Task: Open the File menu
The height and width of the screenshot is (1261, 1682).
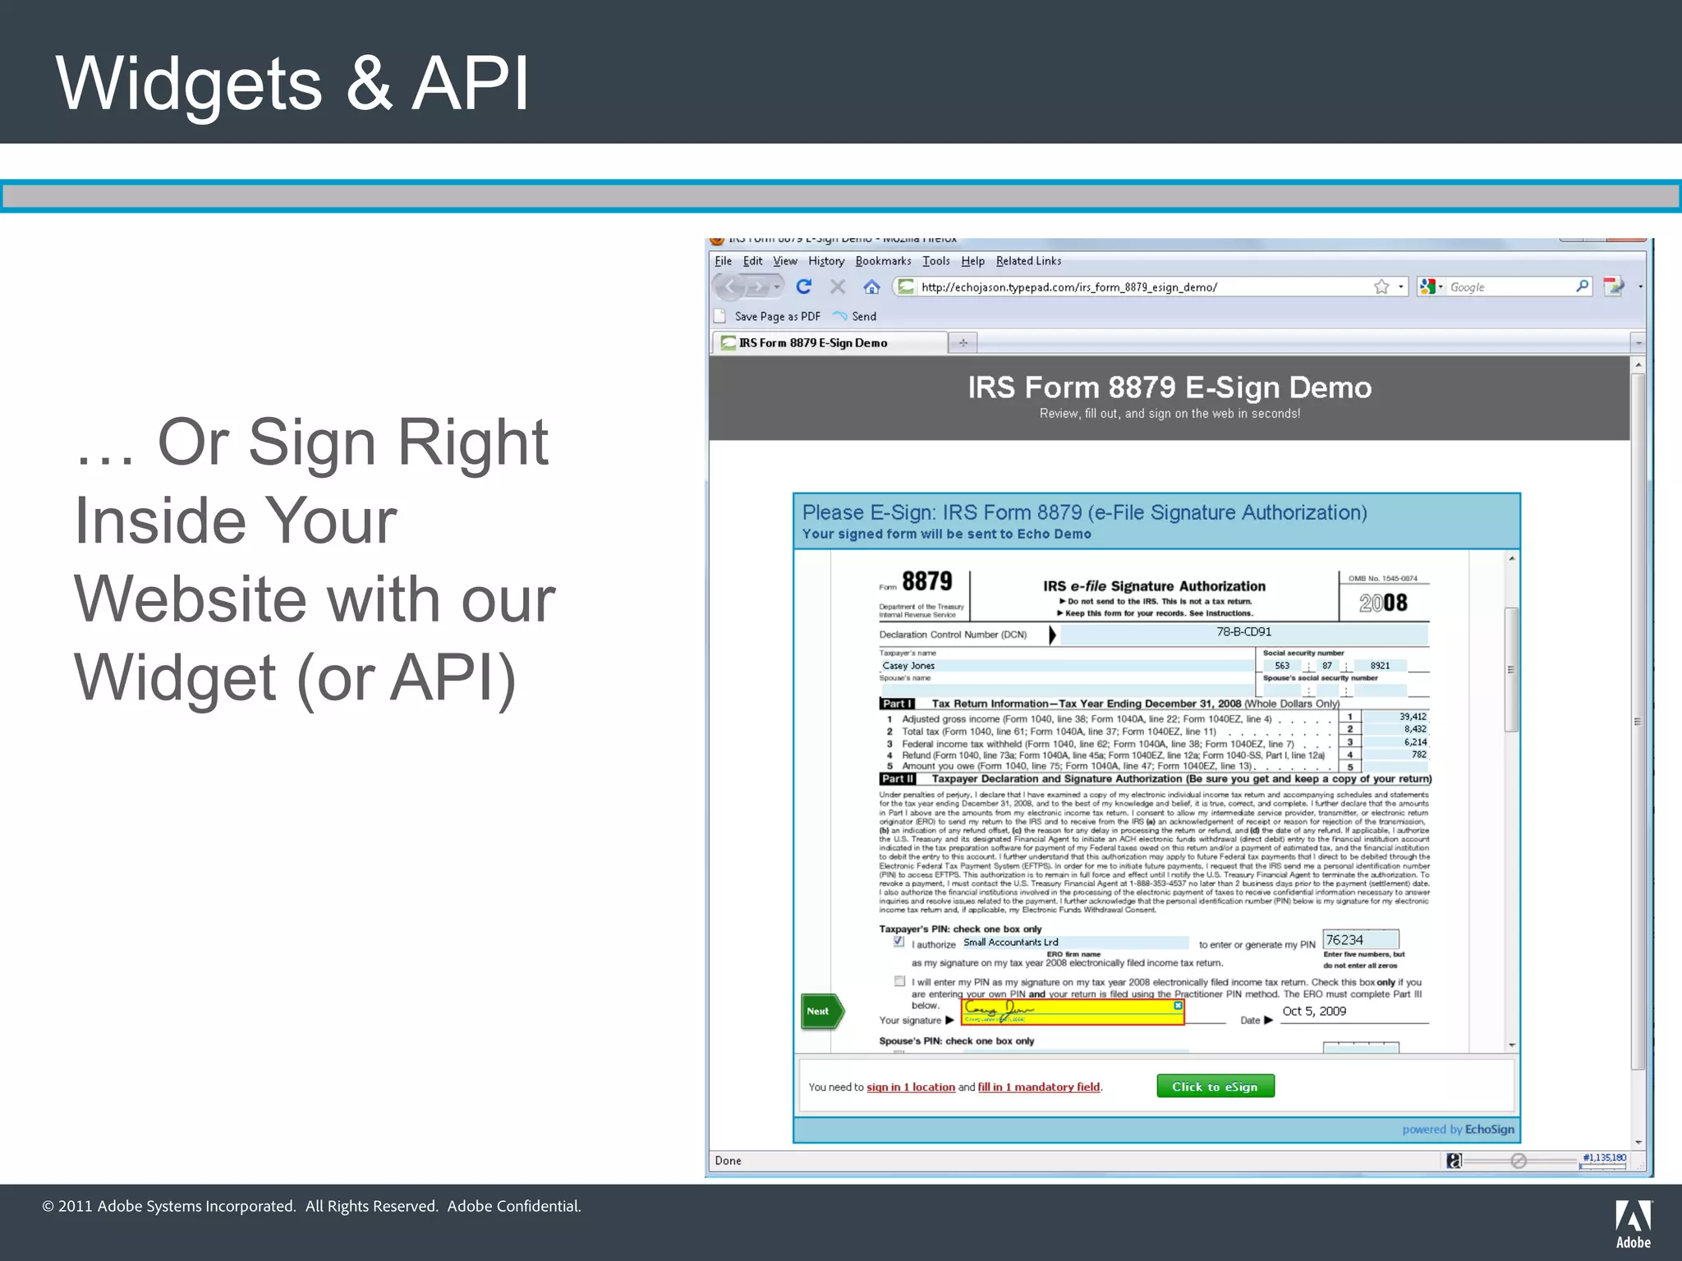Action: pos(723,261)
